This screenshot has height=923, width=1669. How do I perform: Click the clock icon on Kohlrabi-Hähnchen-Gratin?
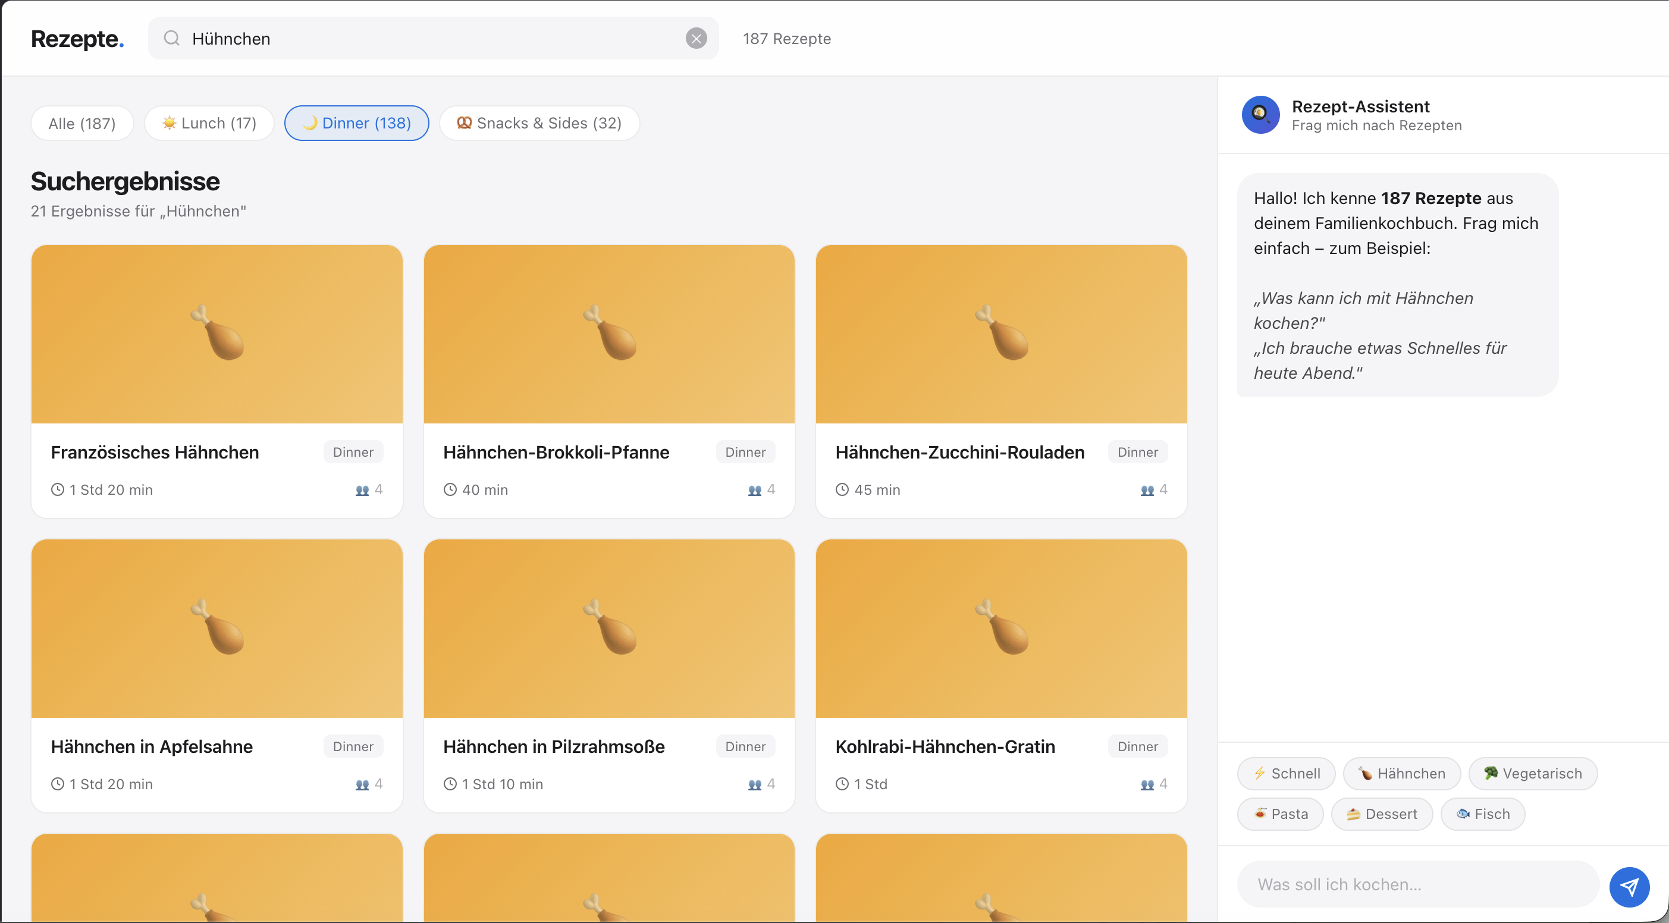pyautogui.click(x=842, y=784)
